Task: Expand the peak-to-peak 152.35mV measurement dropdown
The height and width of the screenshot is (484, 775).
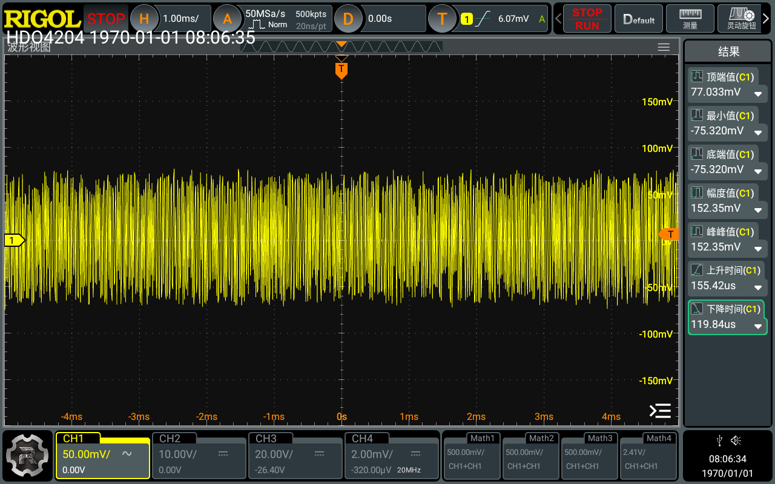Action: [757, 248]
